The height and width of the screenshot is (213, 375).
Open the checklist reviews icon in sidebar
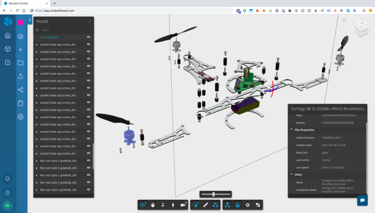click(8, 62)
